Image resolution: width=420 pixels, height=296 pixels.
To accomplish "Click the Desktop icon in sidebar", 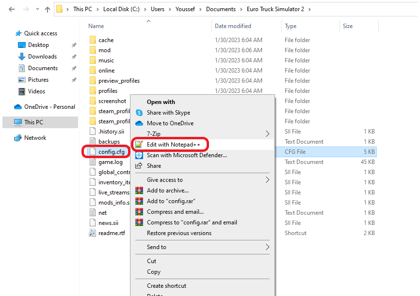I will (22, 45).
